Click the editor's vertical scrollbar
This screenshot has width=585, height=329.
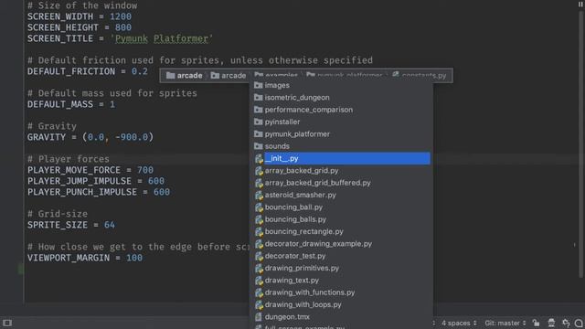(x=580, y=145)
